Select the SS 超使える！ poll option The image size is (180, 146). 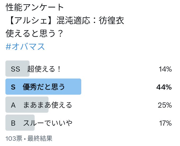click(89, 69)
